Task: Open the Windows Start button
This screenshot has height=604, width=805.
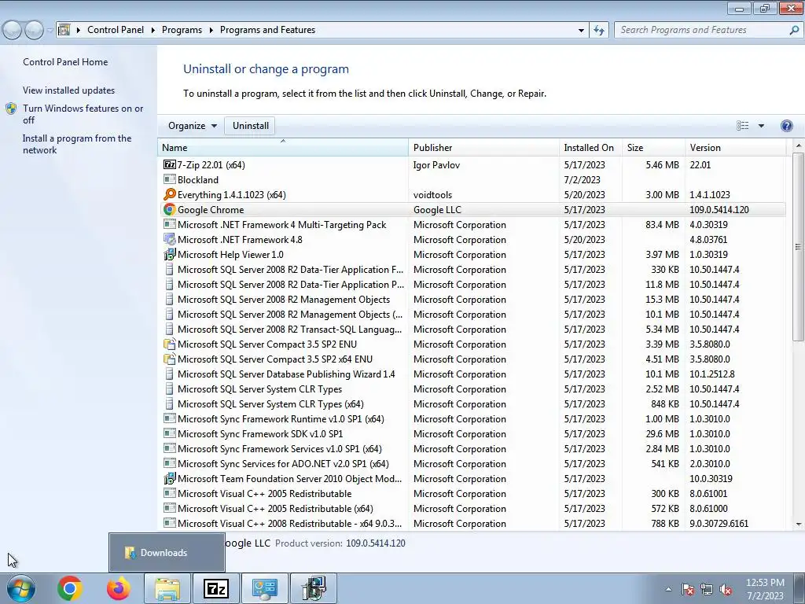Action: [x=21, y=588]
